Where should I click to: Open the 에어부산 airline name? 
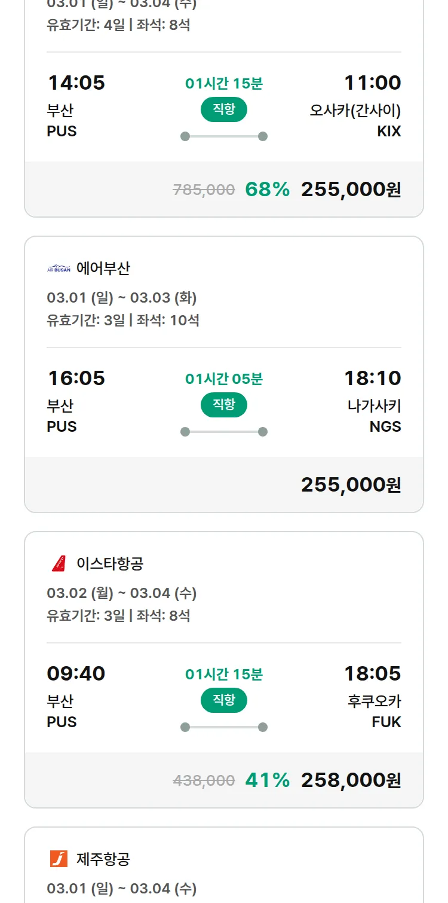point(103,269)
